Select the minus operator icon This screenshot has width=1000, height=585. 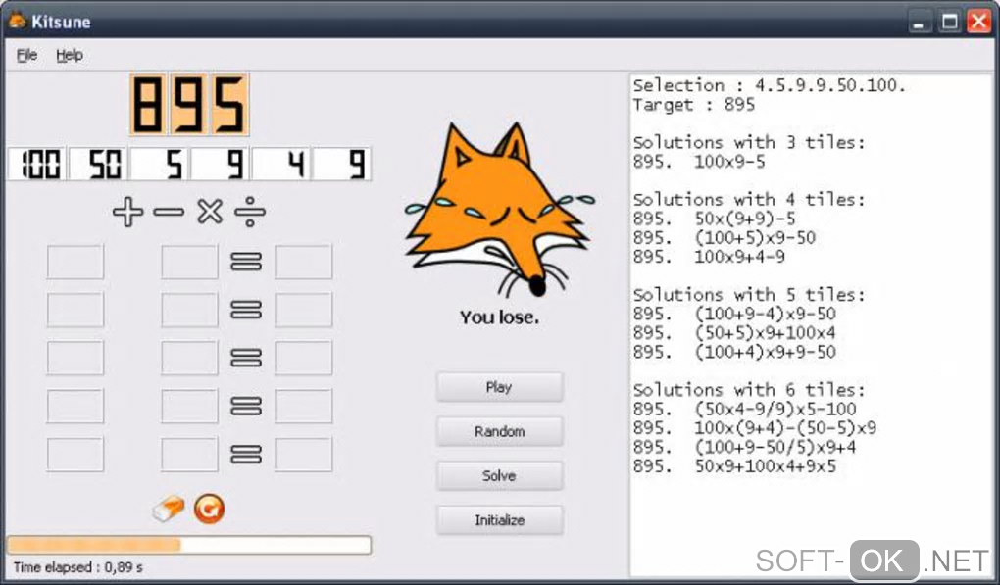[x=169, y=212]
